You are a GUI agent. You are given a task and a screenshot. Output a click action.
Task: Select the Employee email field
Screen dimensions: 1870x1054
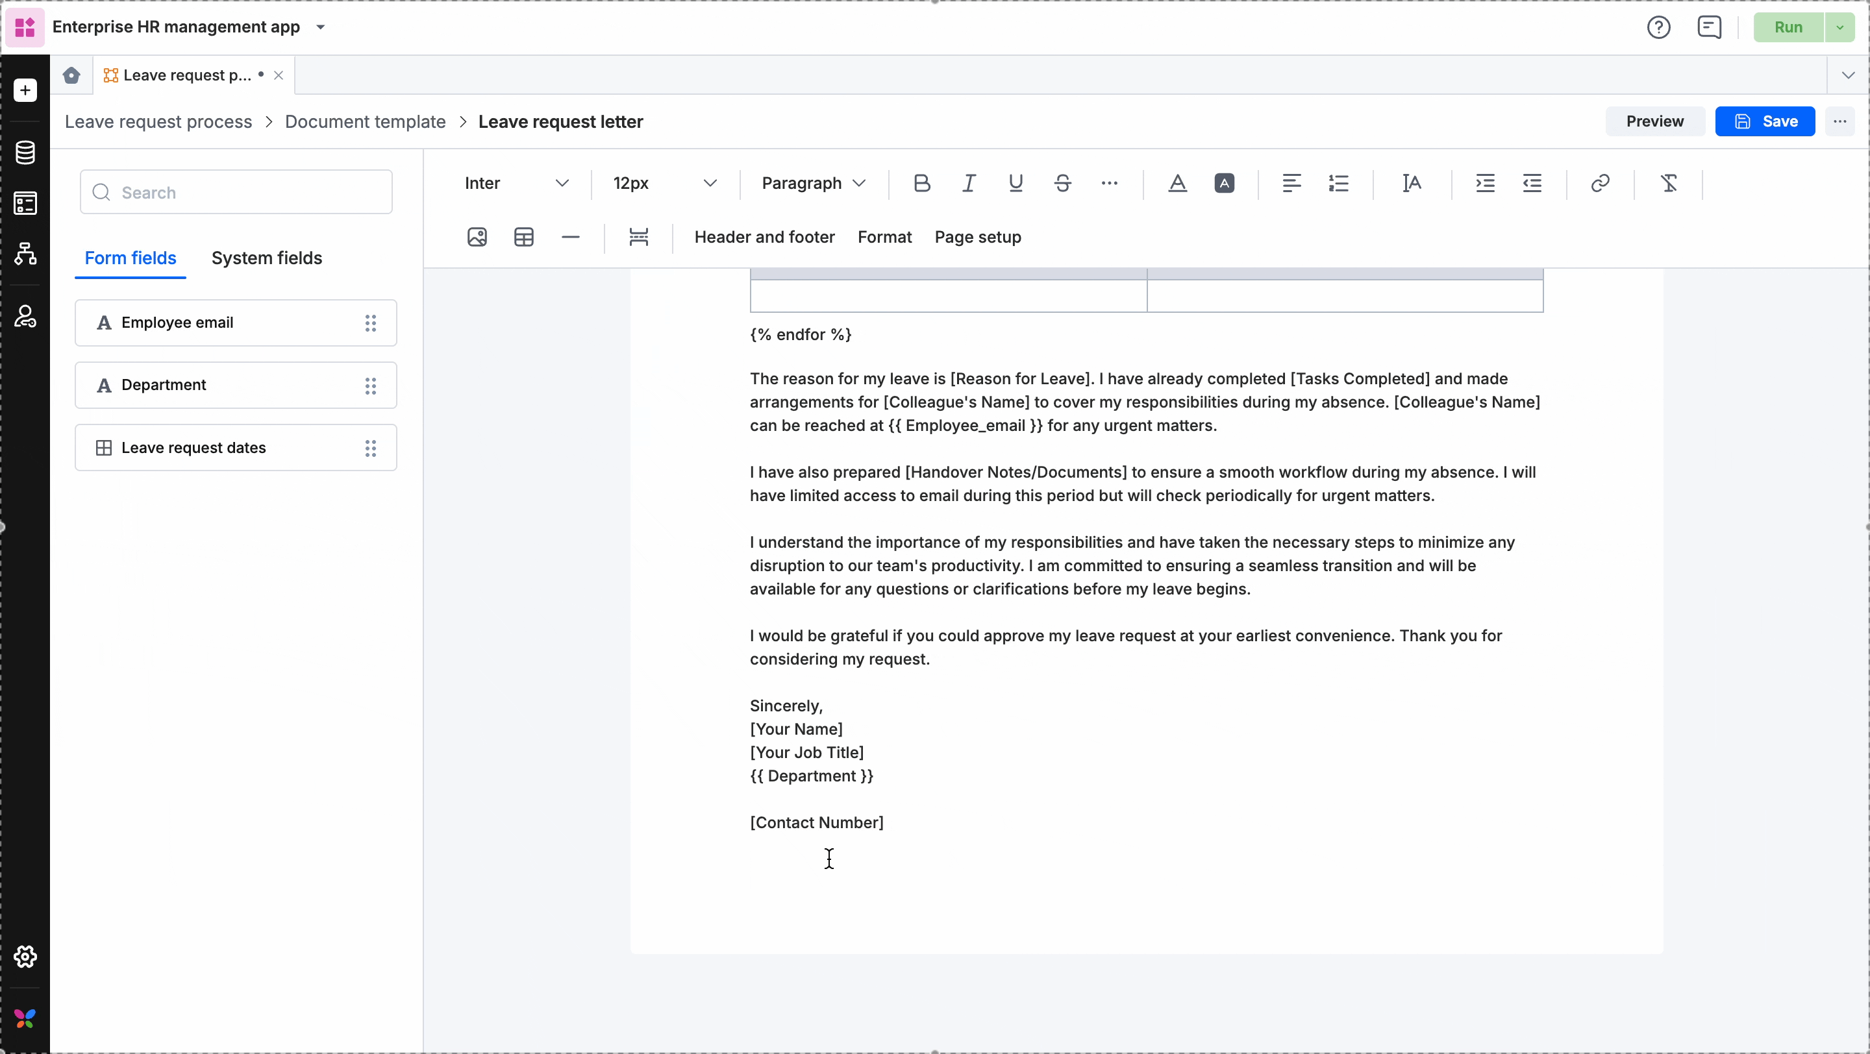coord(236,323)
